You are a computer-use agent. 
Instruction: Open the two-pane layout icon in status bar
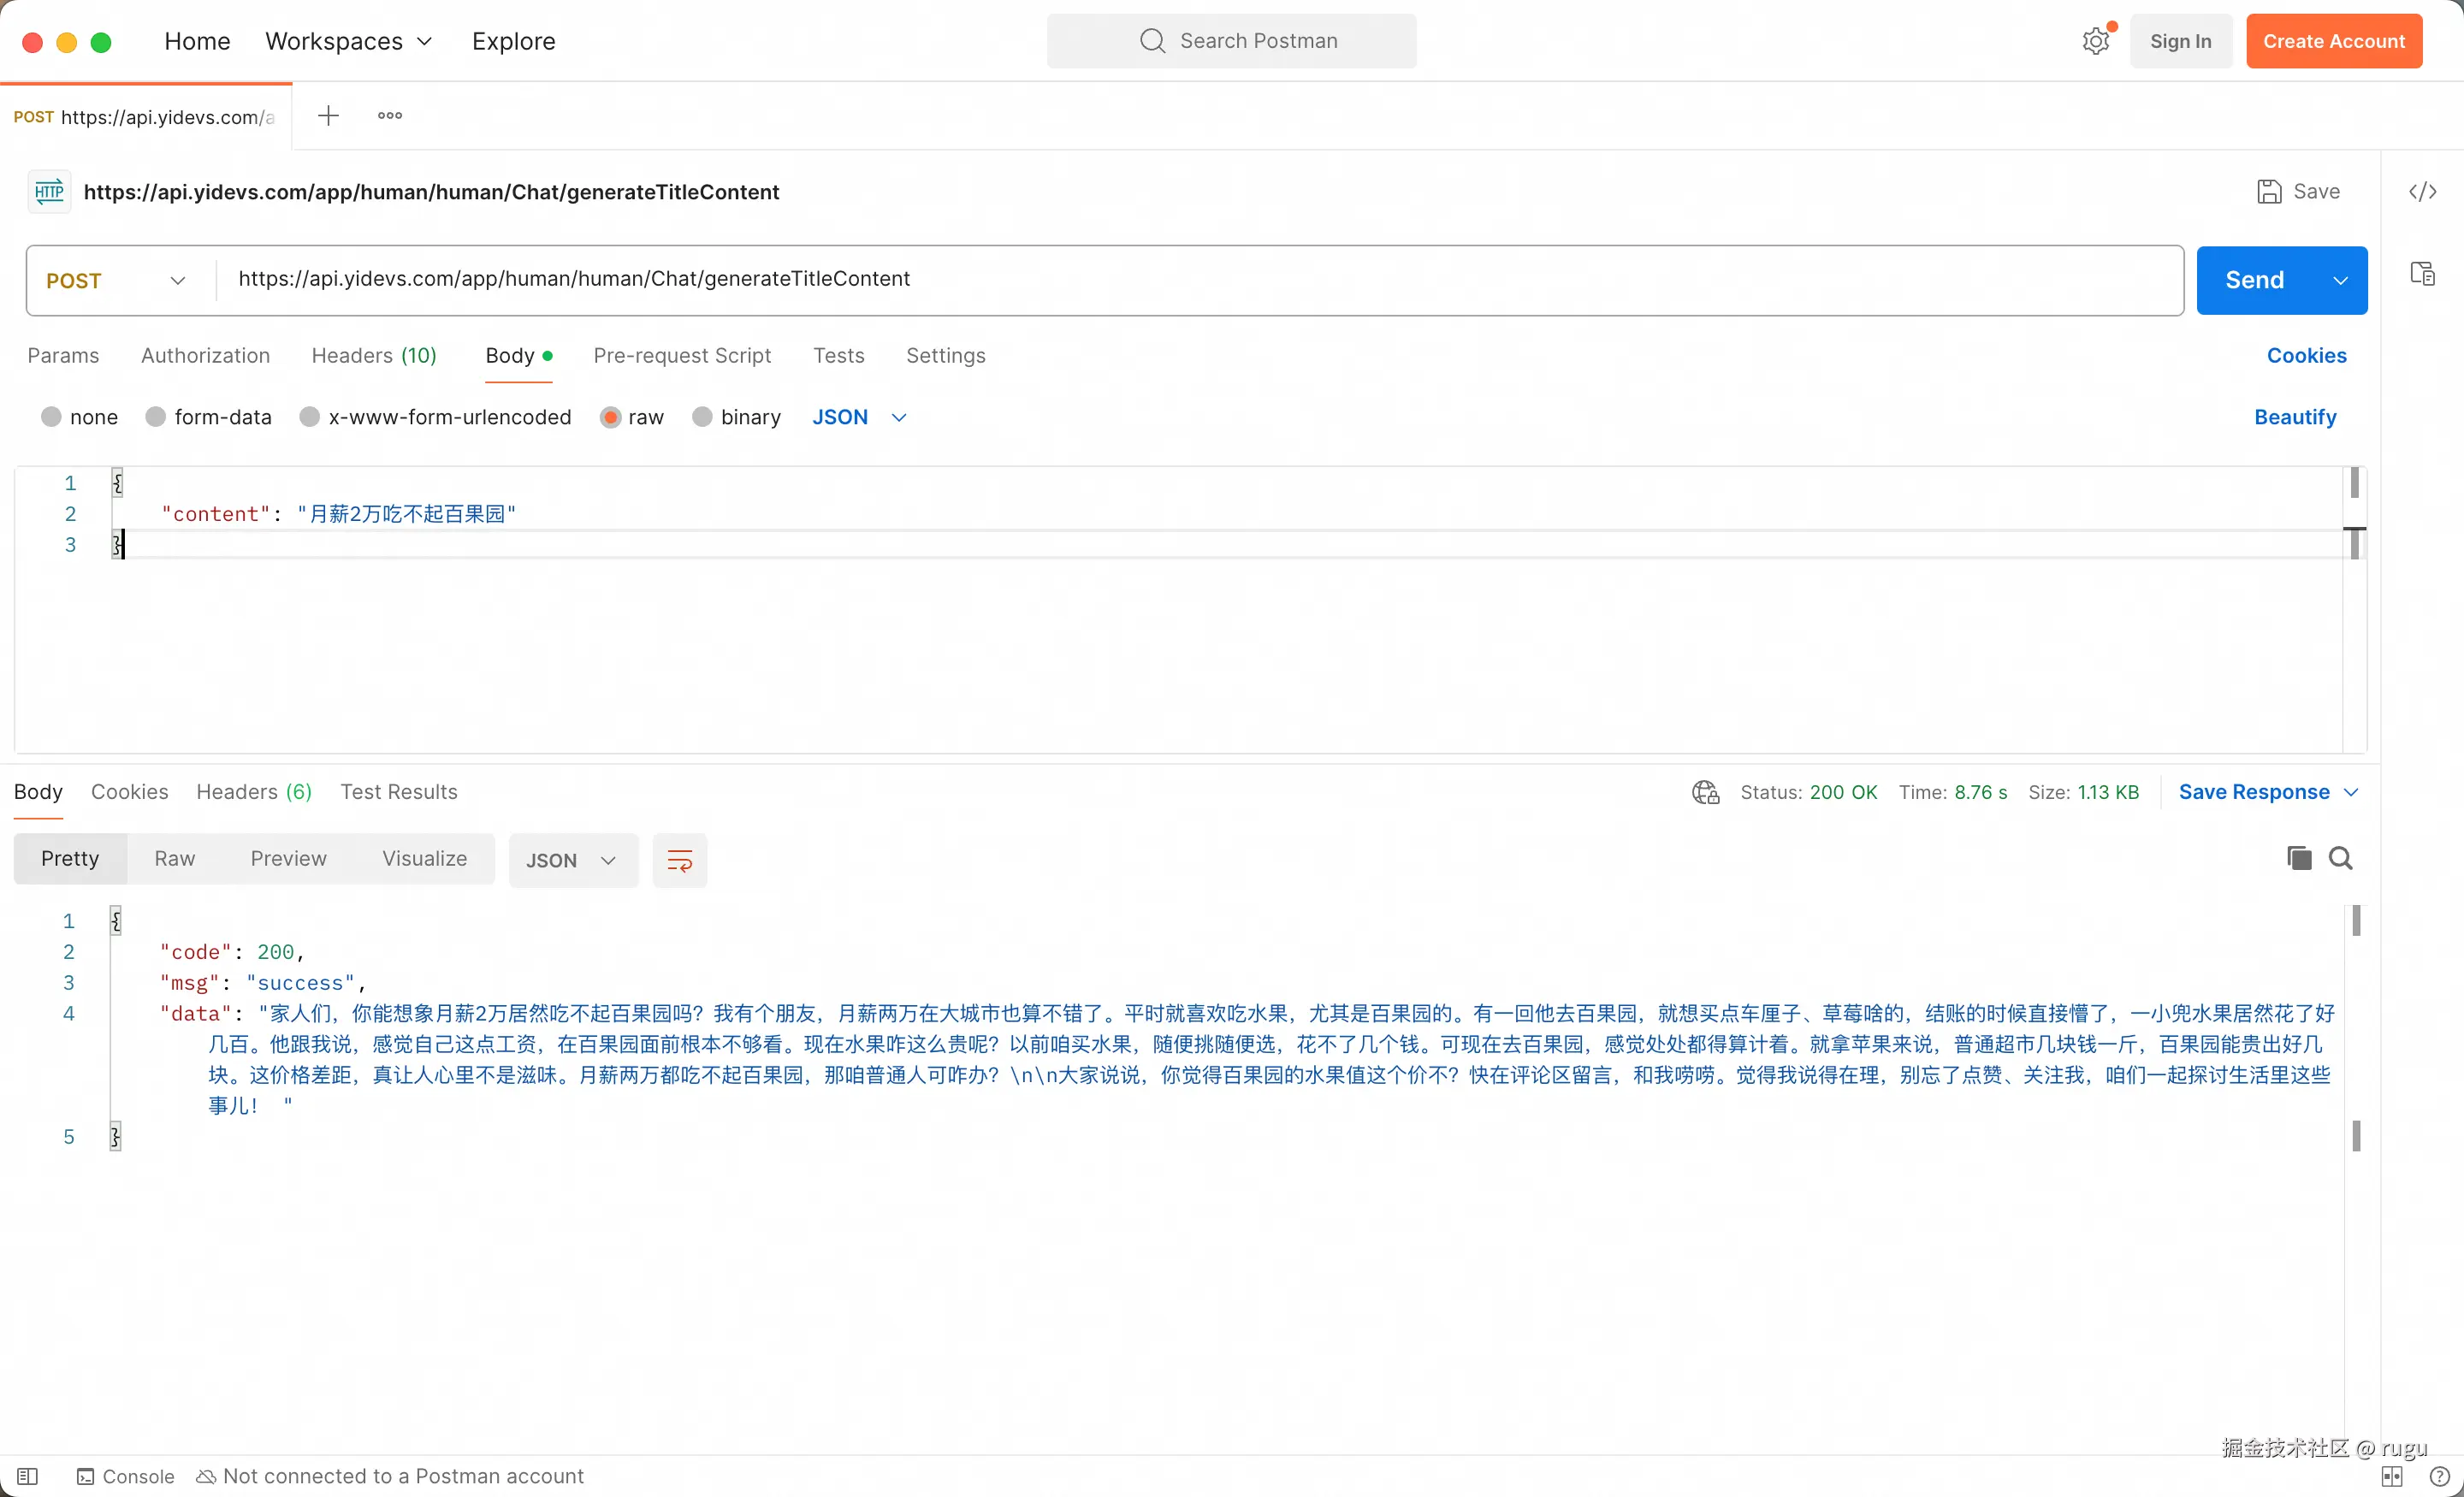point(2391,1476)
